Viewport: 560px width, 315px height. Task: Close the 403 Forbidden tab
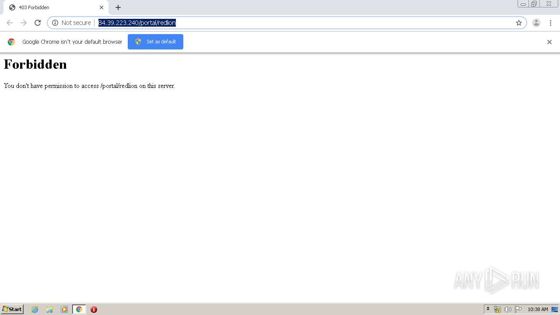tap(101, 7)
